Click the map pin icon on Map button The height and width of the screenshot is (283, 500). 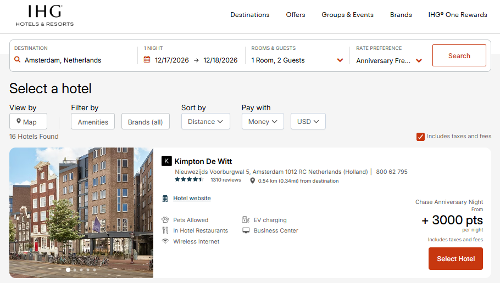(x=19, y=121)
